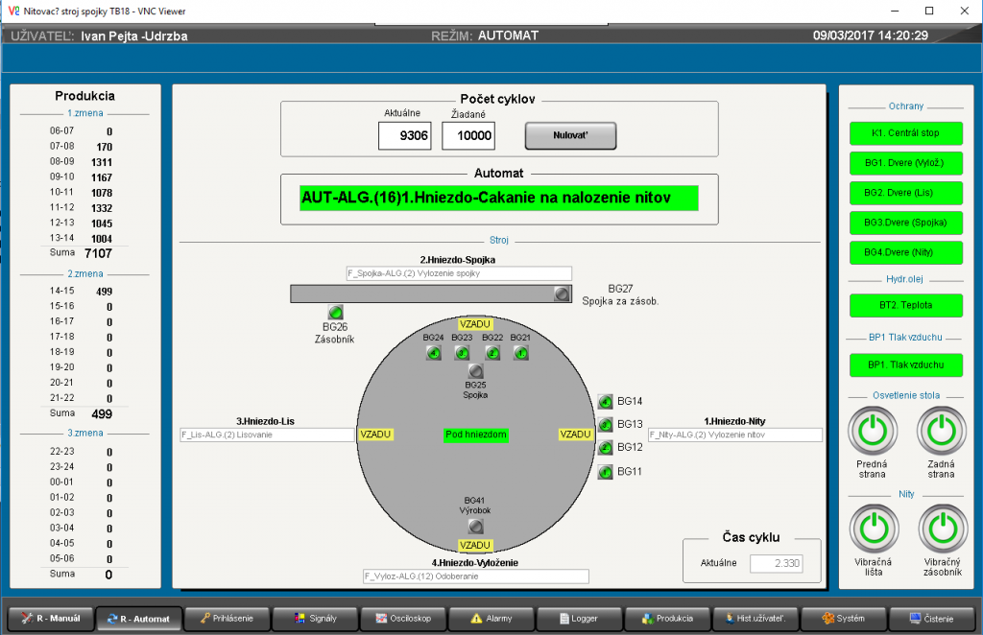
Task: Click the BG24 sensor indicator
Action: (x=433, y=353)
